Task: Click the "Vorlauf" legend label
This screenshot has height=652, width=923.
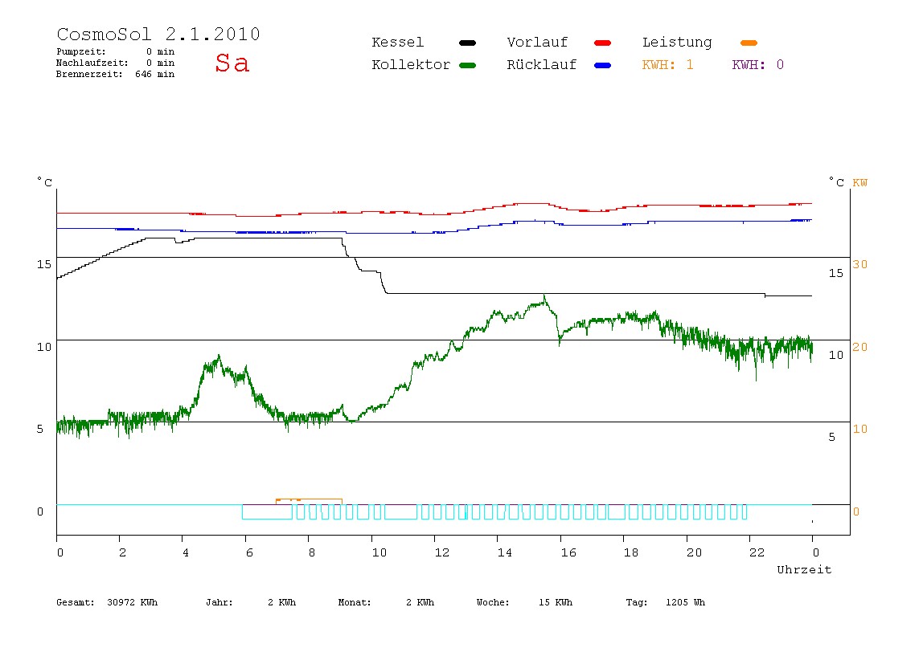Action: pos(537,43)
